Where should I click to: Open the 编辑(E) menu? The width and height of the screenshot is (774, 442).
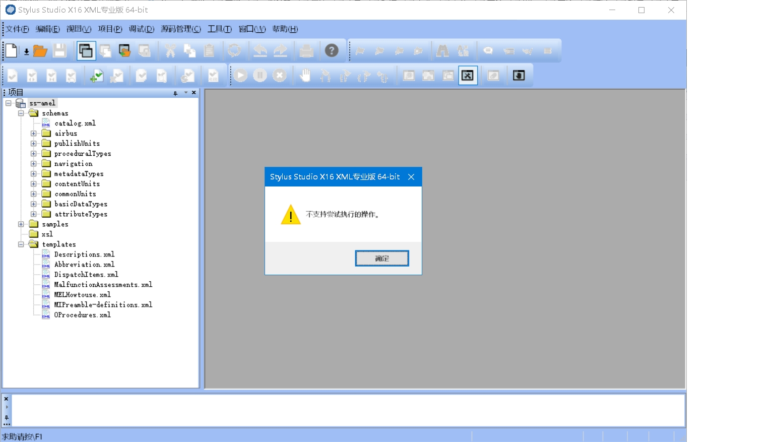(48, 29)
